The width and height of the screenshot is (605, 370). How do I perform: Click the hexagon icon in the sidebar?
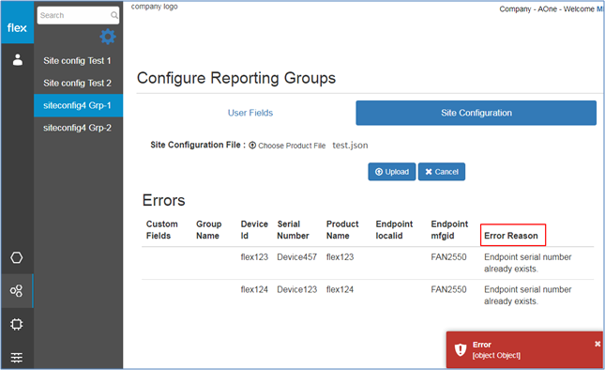pos(17,257)
